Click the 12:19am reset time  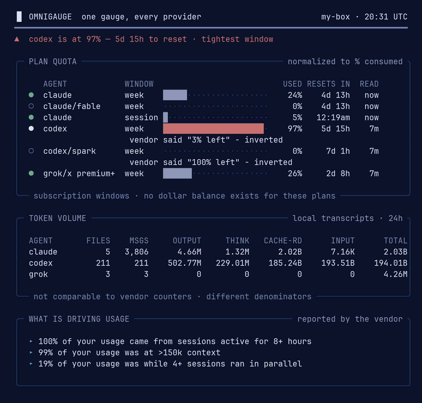pos(333,118)
